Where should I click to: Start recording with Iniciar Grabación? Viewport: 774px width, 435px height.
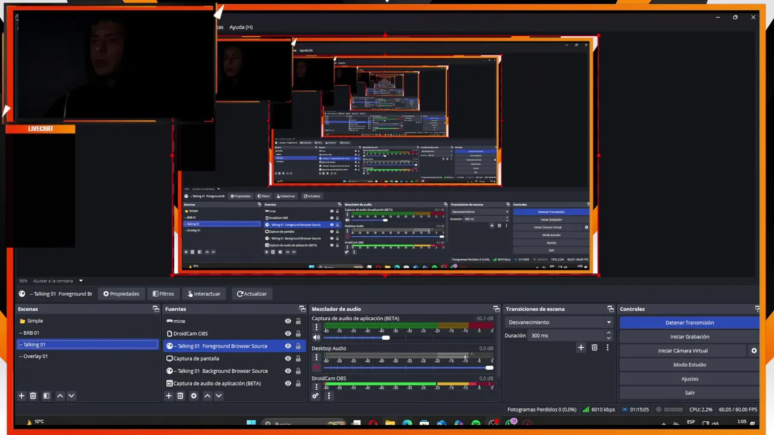pyautogui.click(x=689, y=337)
